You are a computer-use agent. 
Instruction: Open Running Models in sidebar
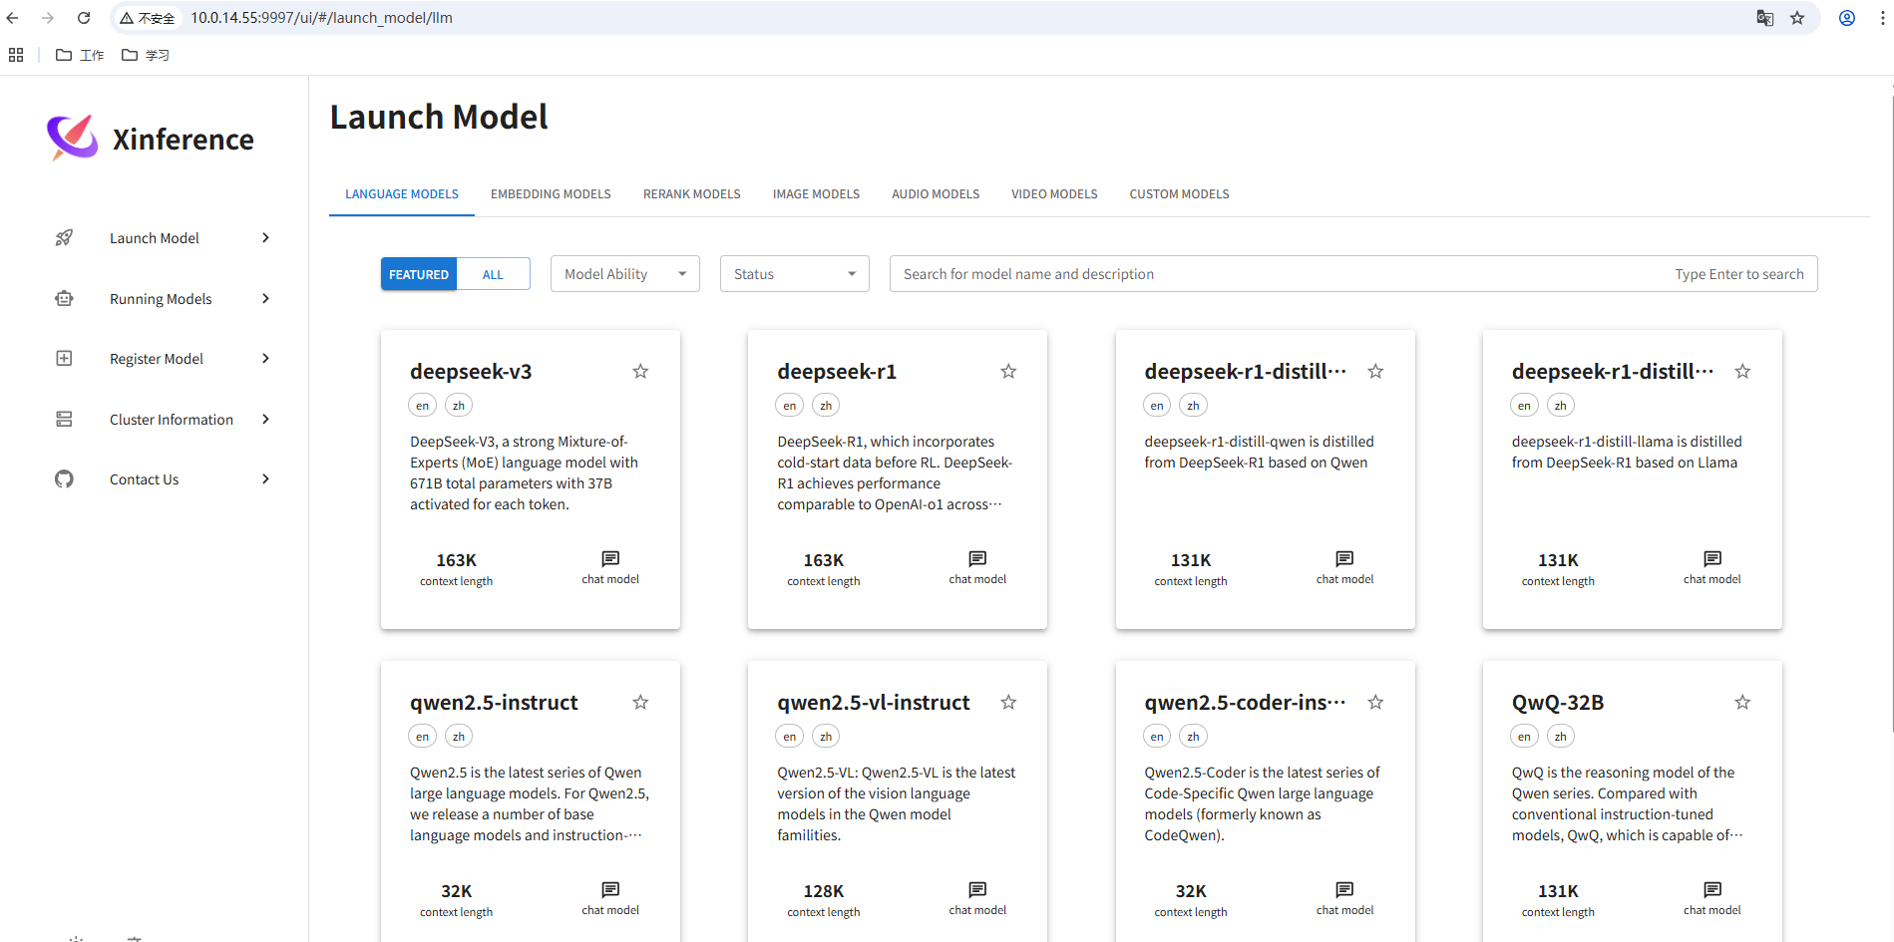click(161, 299)
